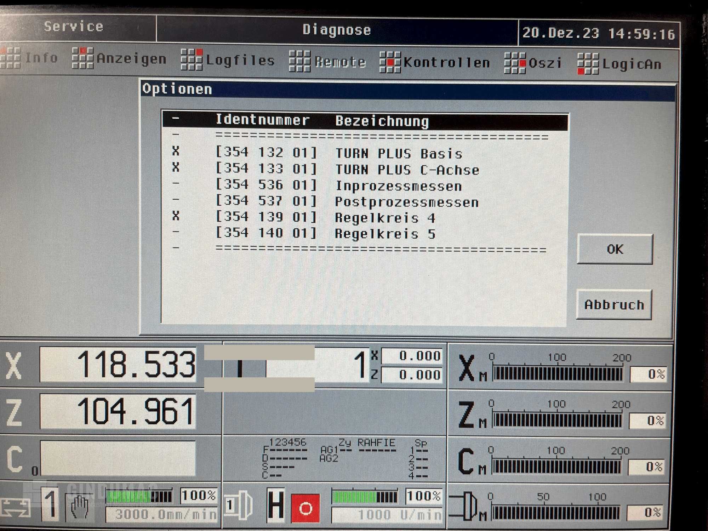Screen dimensions: 708x531
Task: Click the red spindle stop icon
Action: click(x=305, y=509)
